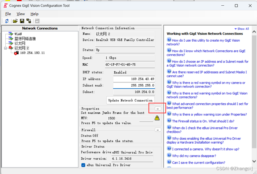Open configuration file via folder icon
The image size is (257, 174).
(15, 21)
